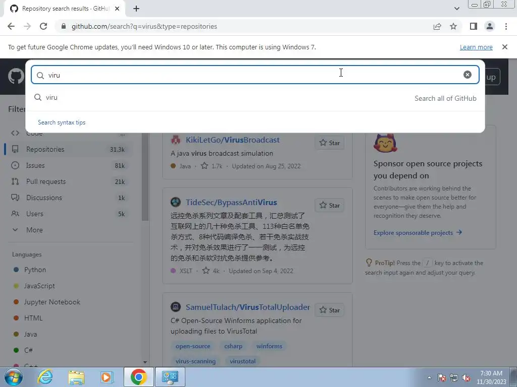
Task: Star the TideSec/BypassAntiVirus repository
Action: [x=329, y=206]
